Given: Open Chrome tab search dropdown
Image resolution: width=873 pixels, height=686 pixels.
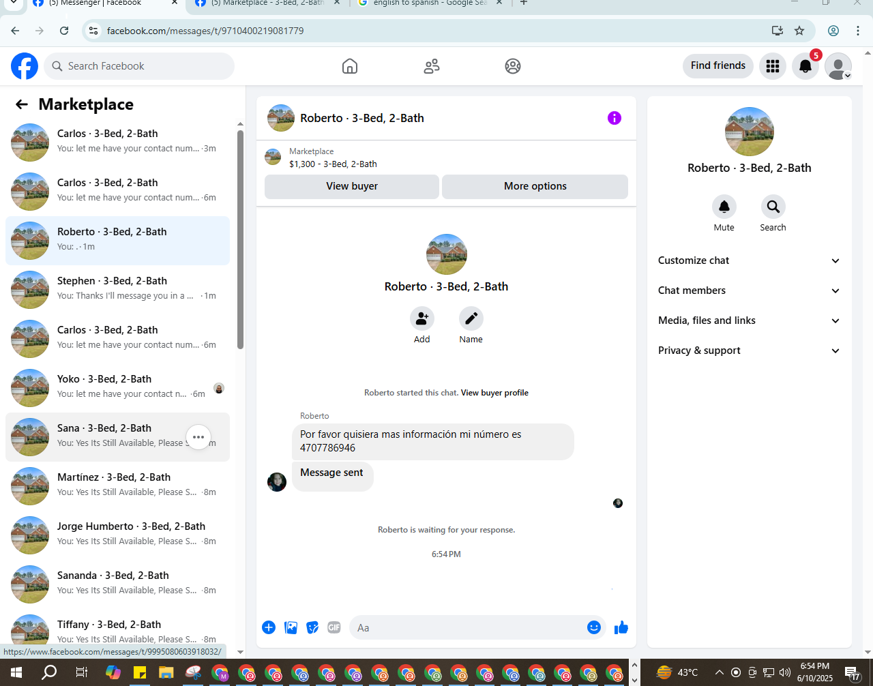Looking at the screenshot, I should pos(13,3).
